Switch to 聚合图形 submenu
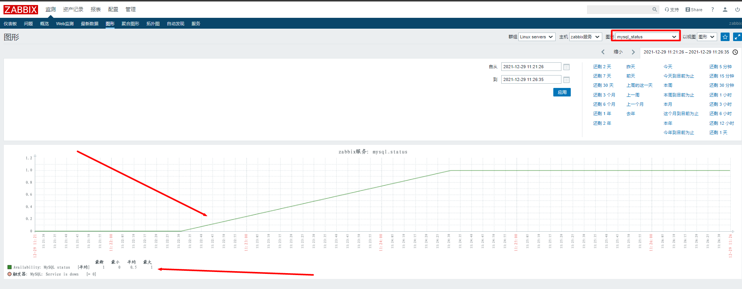 (130, 24)
